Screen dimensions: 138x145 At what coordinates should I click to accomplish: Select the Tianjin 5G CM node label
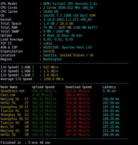[x=15, y=123]
